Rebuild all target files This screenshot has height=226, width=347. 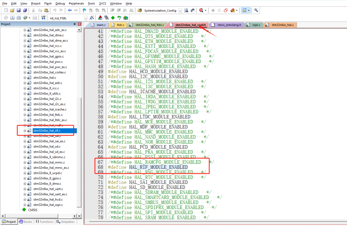(18, 18)
